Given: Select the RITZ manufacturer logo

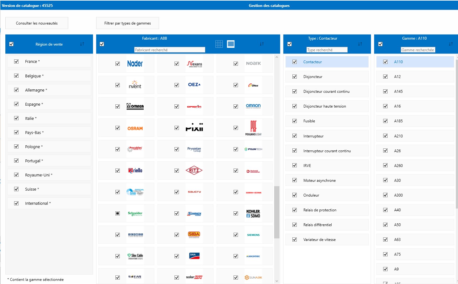Looking at the screenshot, I should [194, 170].
